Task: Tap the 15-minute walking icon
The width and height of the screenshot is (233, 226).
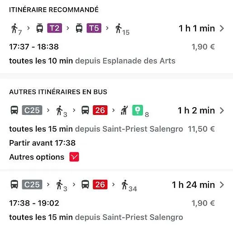Action: click(122, 29)
